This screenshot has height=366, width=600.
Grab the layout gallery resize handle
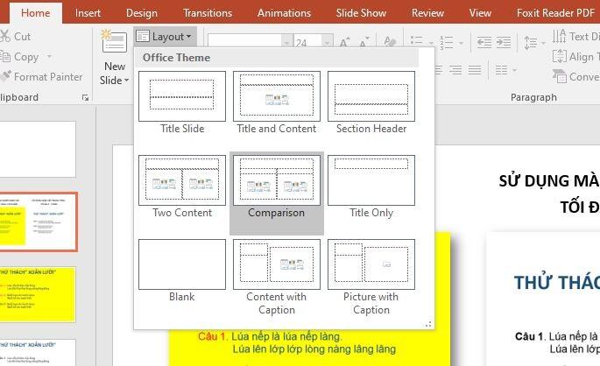(428, 324)
